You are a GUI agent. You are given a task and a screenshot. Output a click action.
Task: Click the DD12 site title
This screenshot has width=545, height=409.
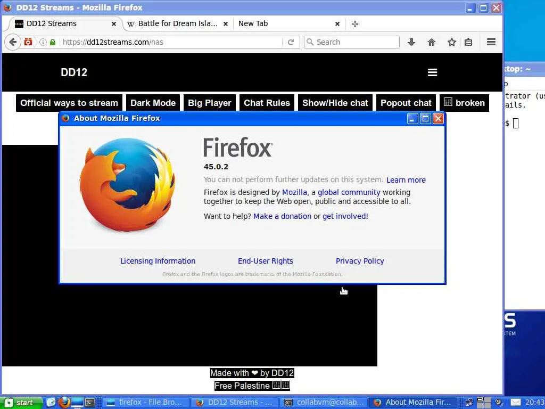74,72
